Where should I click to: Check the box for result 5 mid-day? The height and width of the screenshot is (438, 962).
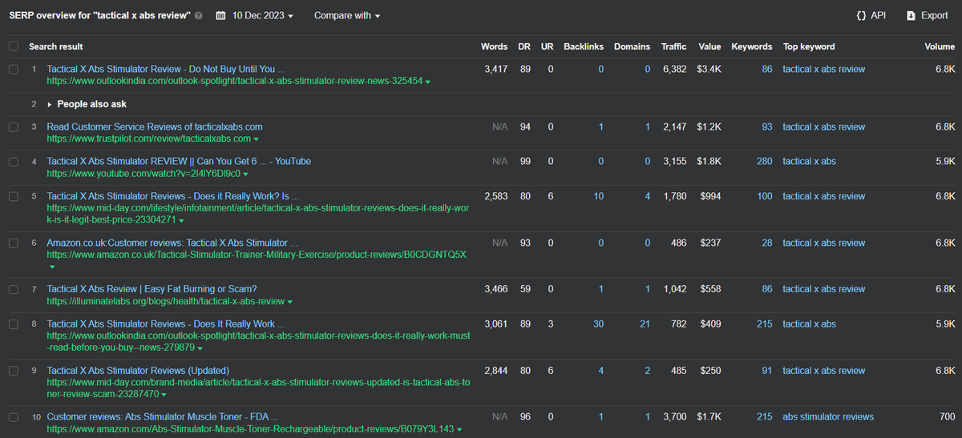[x=13, y=196]
